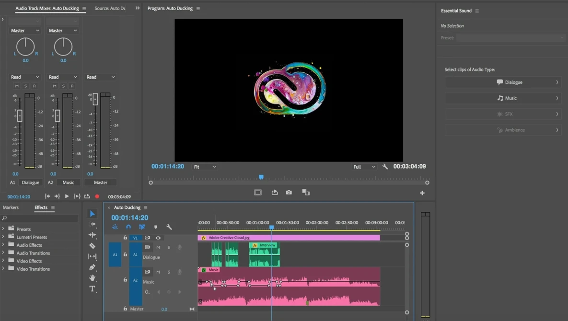Image resolution: width=568 pixels, height=321 pixels.
Task: Select the Pen tool
Action: [93, 267]
